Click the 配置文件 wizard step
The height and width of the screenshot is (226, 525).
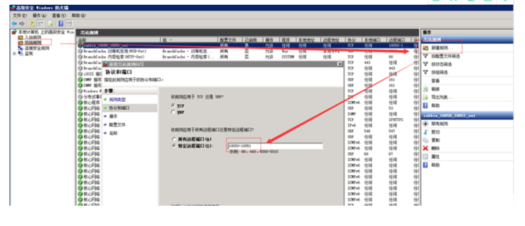pos(118,125)
